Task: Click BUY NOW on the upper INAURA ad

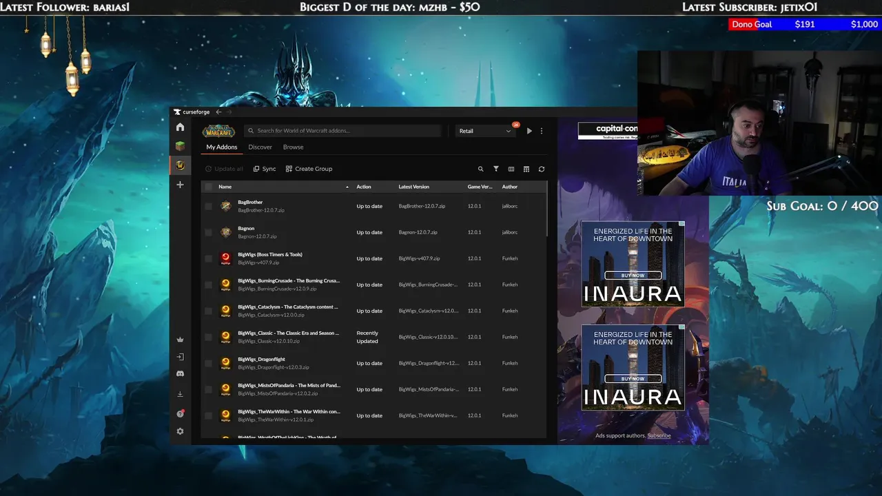Action: (x=633, y=276)
